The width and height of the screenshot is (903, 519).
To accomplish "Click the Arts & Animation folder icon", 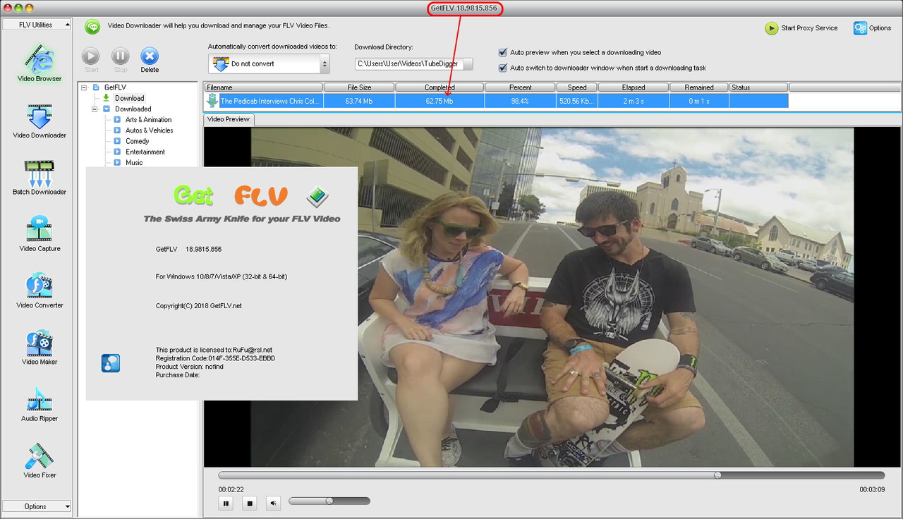I will click(117, 120).
